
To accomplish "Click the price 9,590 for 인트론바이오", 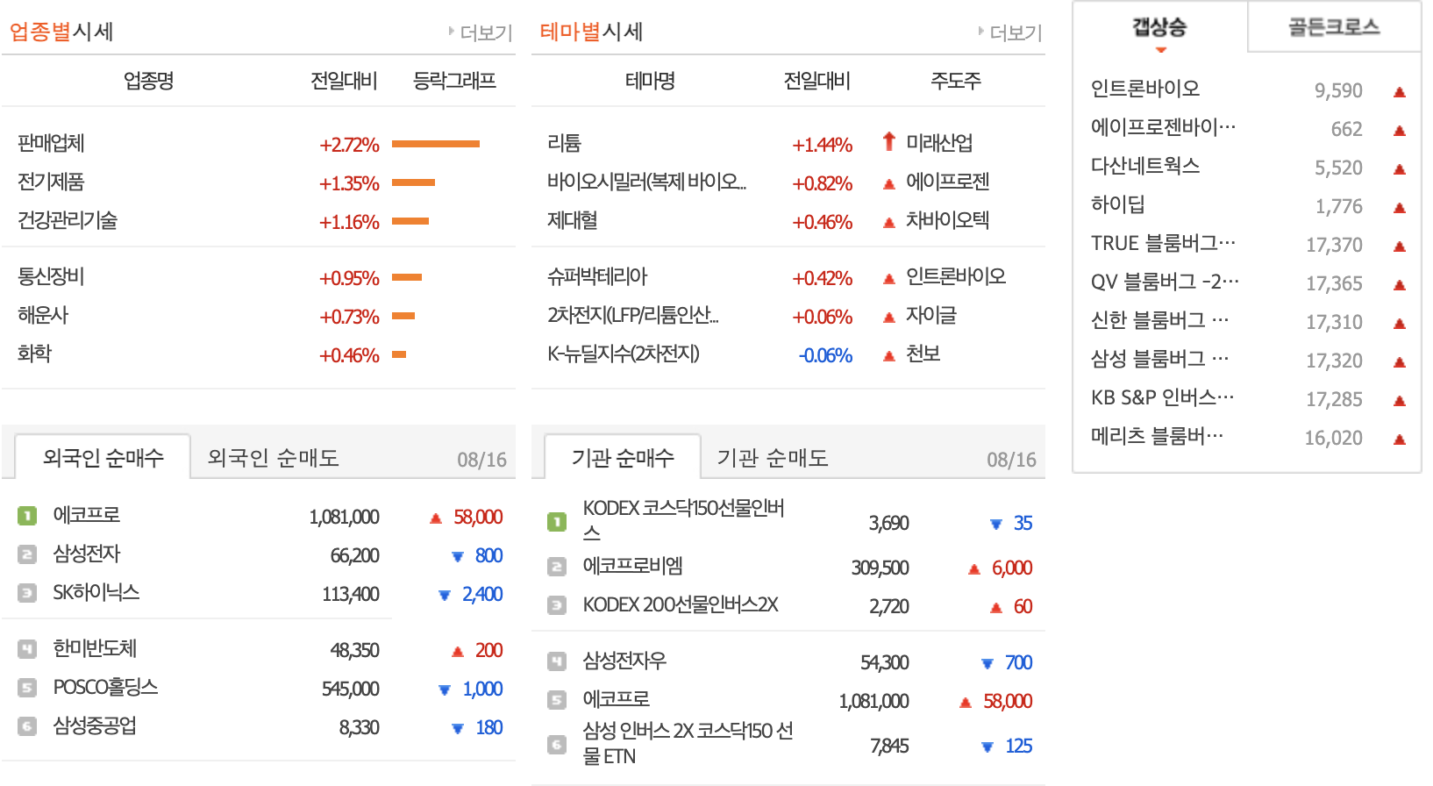I will click(1338, 90).
